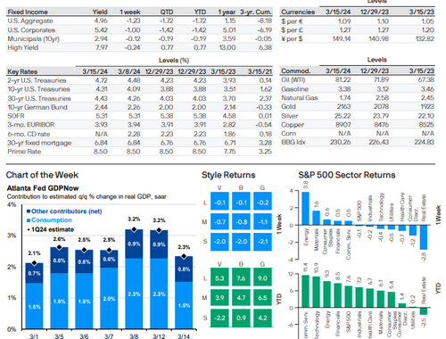Select the '¥ per $' row label

point(292,38)
